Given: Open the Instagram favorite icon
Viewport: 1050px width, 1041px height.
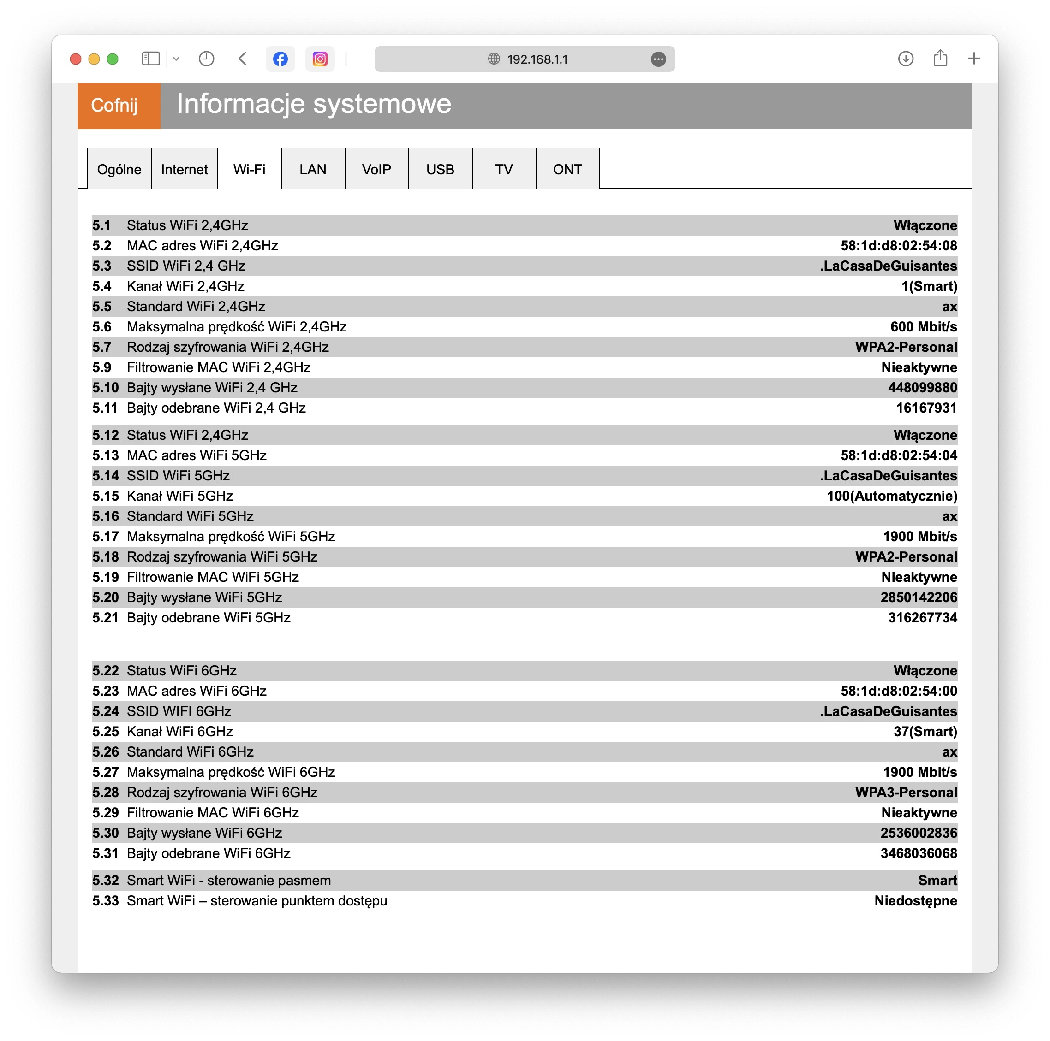Looking at the screenshot, I should 320,59.
